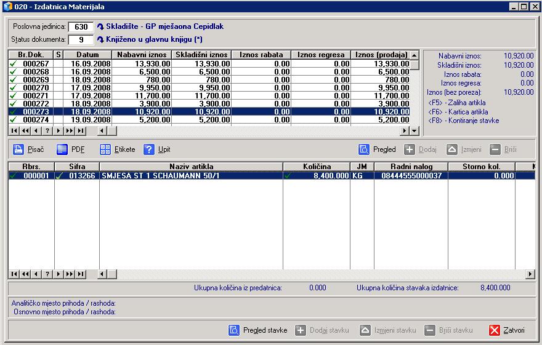
Task: Sort by Nabavni iznos column header
Action: [x=141, y=55]
